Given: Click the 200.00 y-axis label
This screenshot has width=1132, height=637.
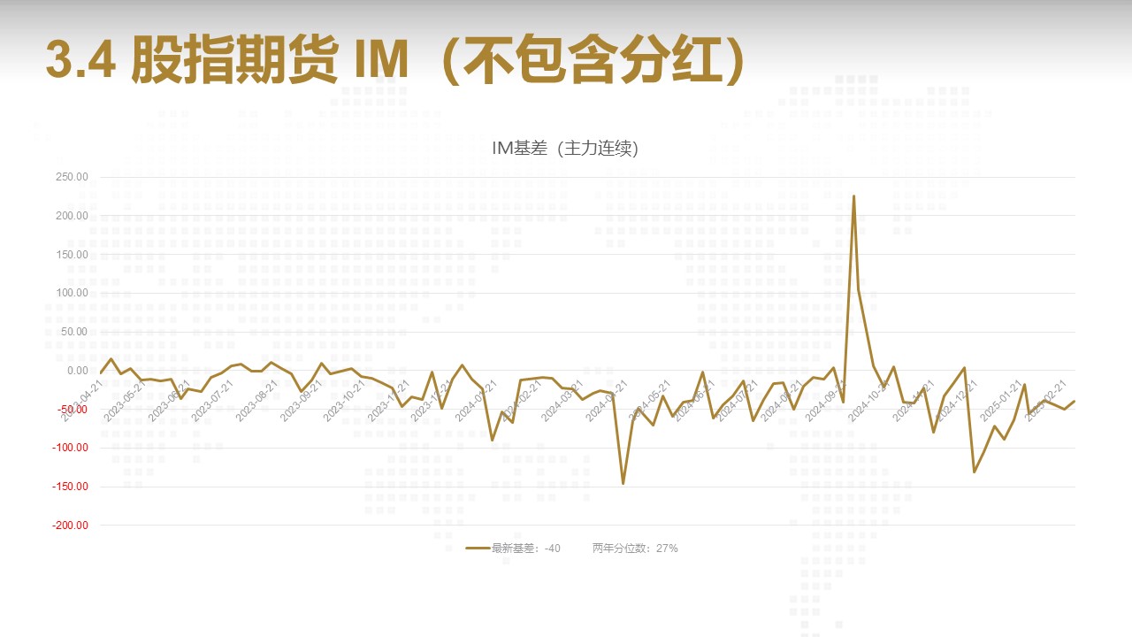Looking at the screenshot, I should tap(71, 216).
